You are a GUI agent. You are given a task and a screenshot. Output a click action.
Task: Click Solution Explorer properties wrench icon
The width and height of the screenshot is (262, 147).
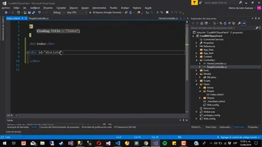point(239,23)
